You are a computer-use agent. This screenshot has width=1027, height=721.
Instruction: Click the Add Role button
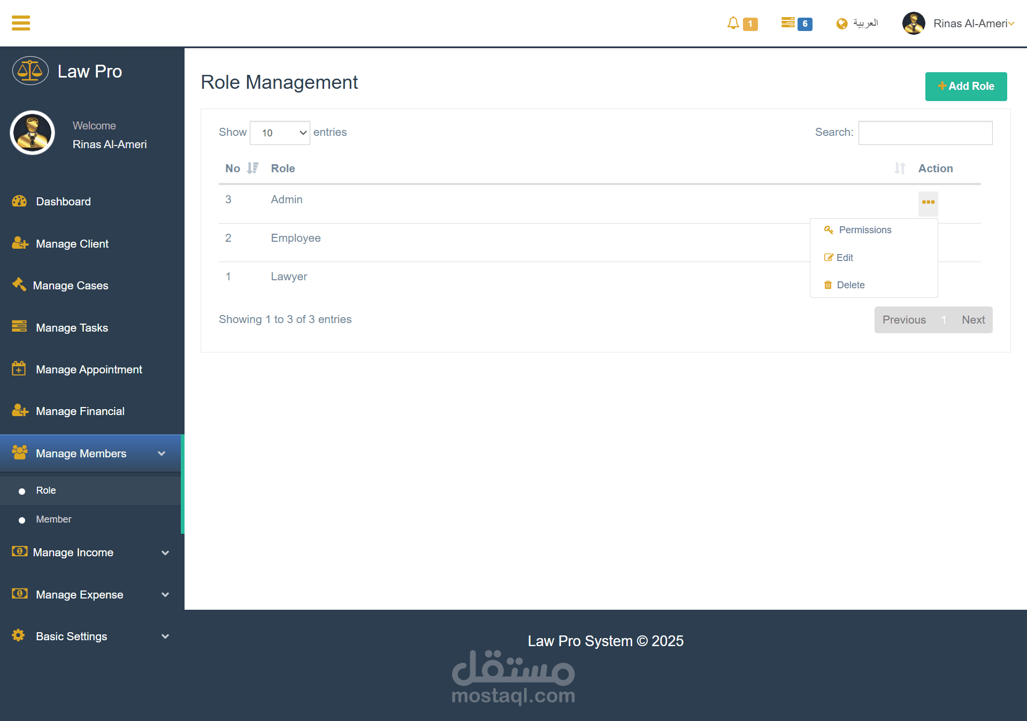(965, 86)
